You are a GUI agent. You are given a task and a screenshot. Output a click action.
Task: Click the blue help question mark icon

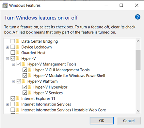138,17
